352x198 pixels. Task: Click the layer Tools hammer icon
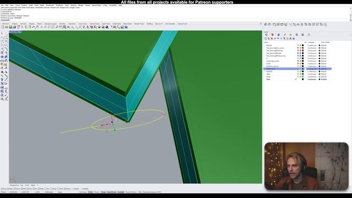click(x=290, y=38)
